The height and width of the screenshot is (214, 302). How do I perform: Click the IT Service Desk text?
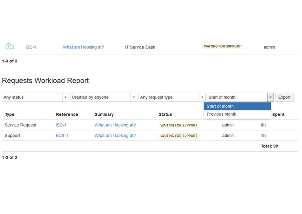pos(140,47)
